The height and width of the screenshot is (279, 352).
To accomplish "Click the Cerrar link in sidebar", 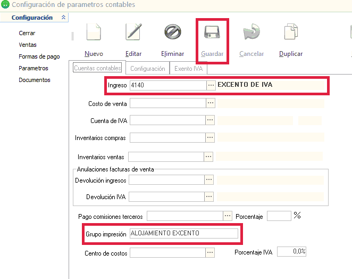I will coord(27,33).
